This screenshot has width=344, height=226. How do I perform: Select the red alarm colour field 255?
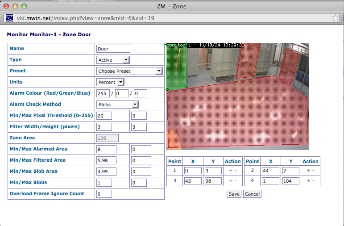103,93
